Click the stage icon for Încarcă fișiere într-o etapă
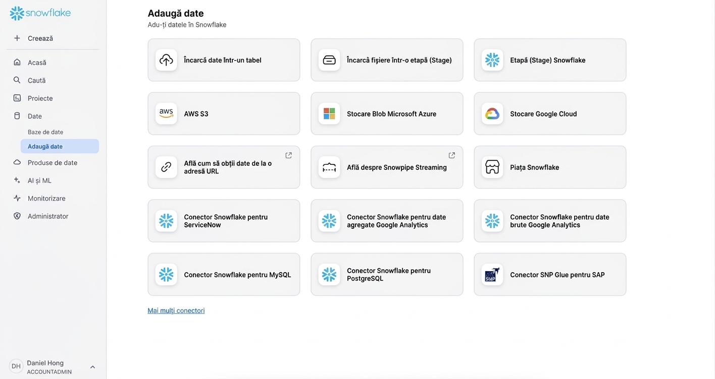 pyautogui.click(x=329, y=60)
